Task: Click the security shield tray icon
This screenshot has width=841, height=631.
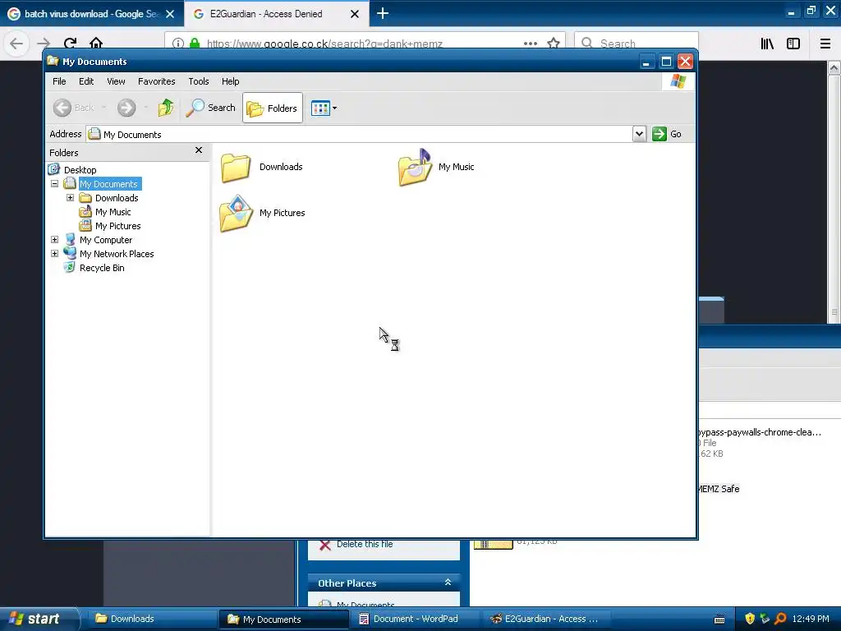Action: pos(750,619)
